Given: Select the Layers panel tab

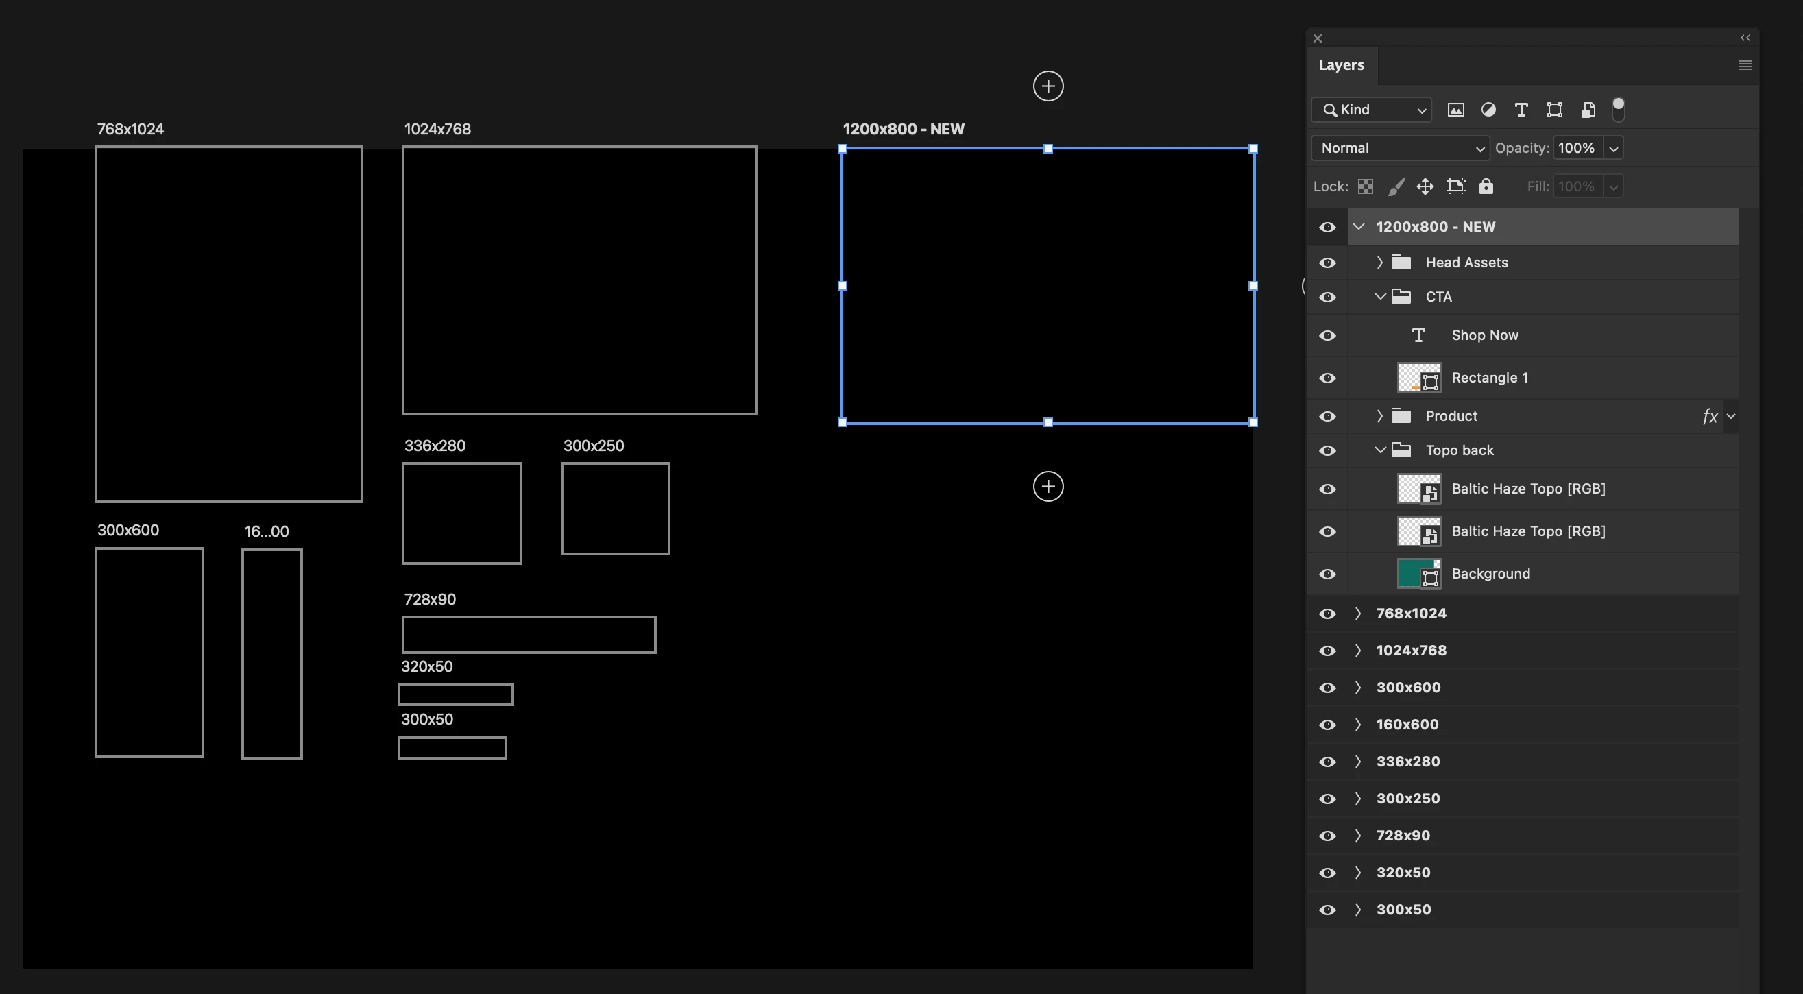Looking at the screenshot, I should [1341, 65].
